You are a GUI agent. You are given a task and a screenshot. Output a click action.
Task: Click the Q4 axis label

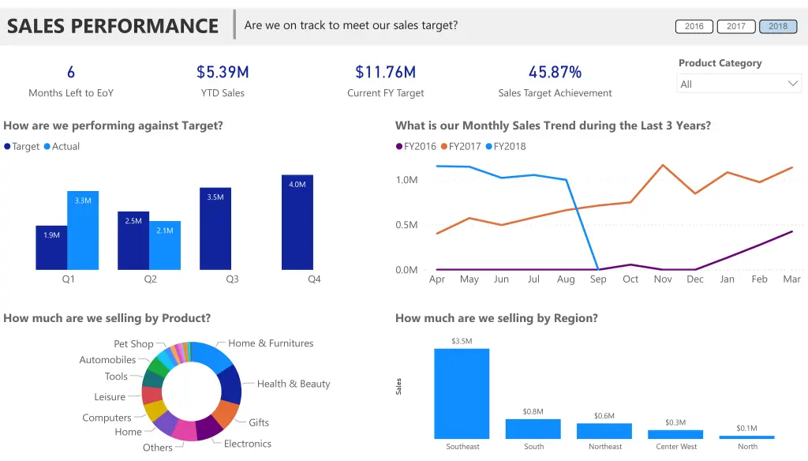click(314, 279)
